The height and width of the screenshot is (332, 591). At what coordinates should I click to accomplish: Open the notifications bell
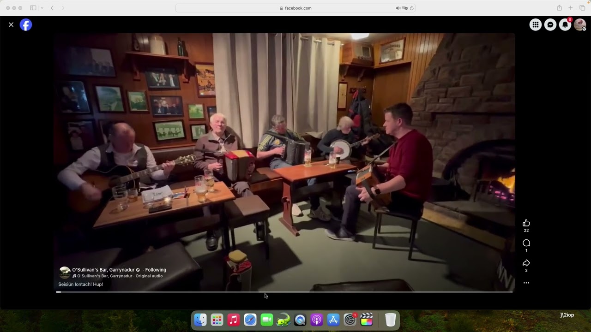tap(565, 25)
